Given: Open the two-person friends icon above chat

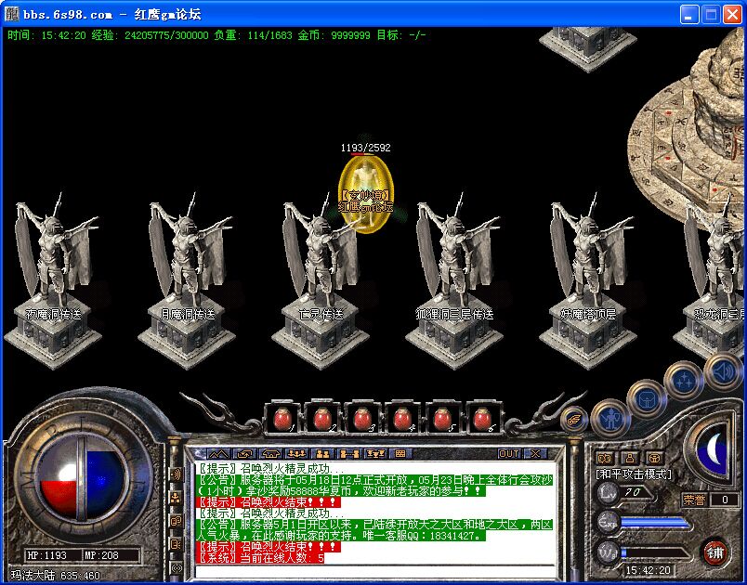Looking at the screenshot, I should pyautogui.click(x=323, y=454).
